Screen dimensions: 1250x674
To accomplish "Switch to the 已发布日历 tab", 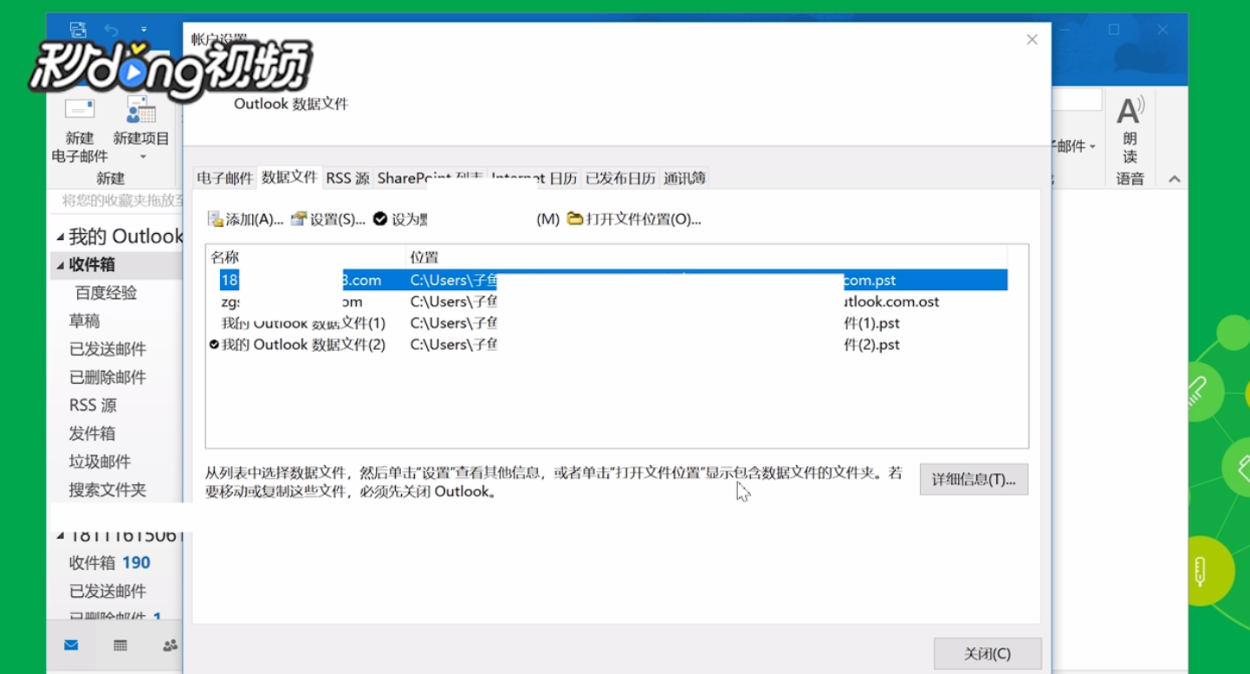I will (x=620, y=178).
